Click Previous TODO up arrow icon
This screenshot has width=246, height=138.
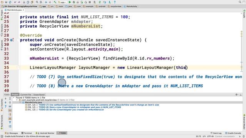5,99
